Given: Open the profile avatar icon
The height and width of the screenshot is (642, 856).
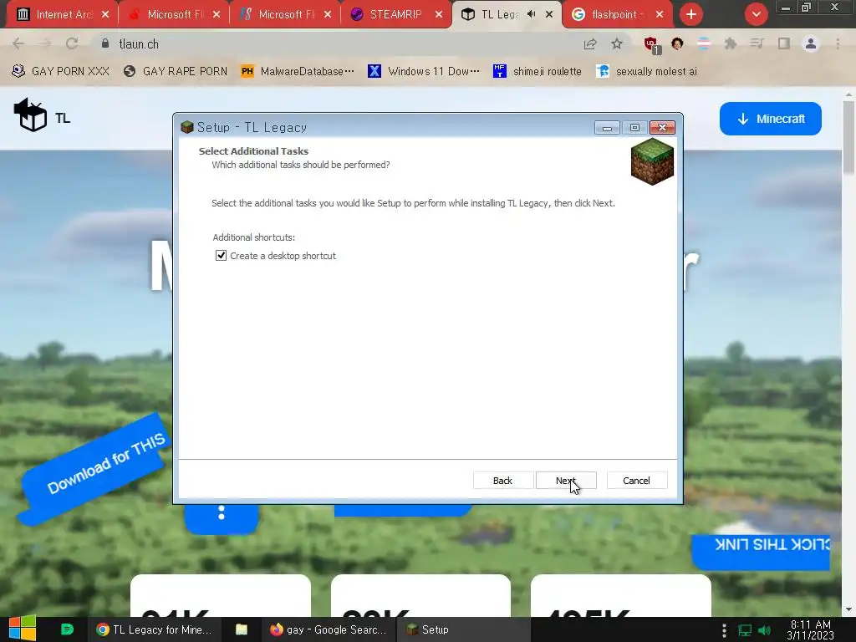Looking at the screenshot, I should click(811, 43).
